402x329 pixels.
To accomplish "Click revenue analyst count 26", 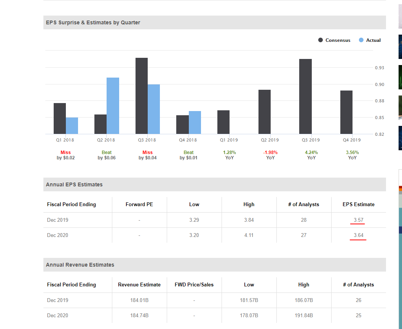I will [x=359, y=300].
